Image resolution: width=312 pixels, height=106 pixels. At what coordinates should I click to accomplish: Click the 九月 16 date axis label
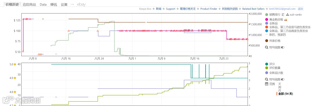pos(195,59)
